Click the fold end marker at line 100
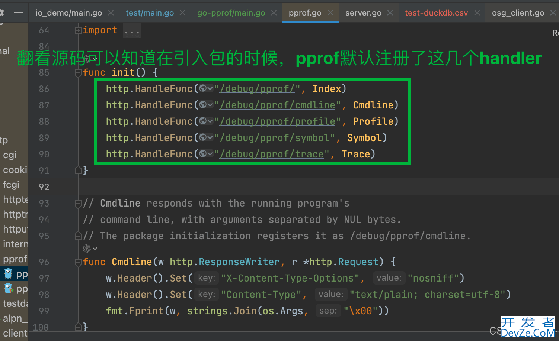Screen dimensions: 559x341 pyautogui.click(x=78, y=327)
